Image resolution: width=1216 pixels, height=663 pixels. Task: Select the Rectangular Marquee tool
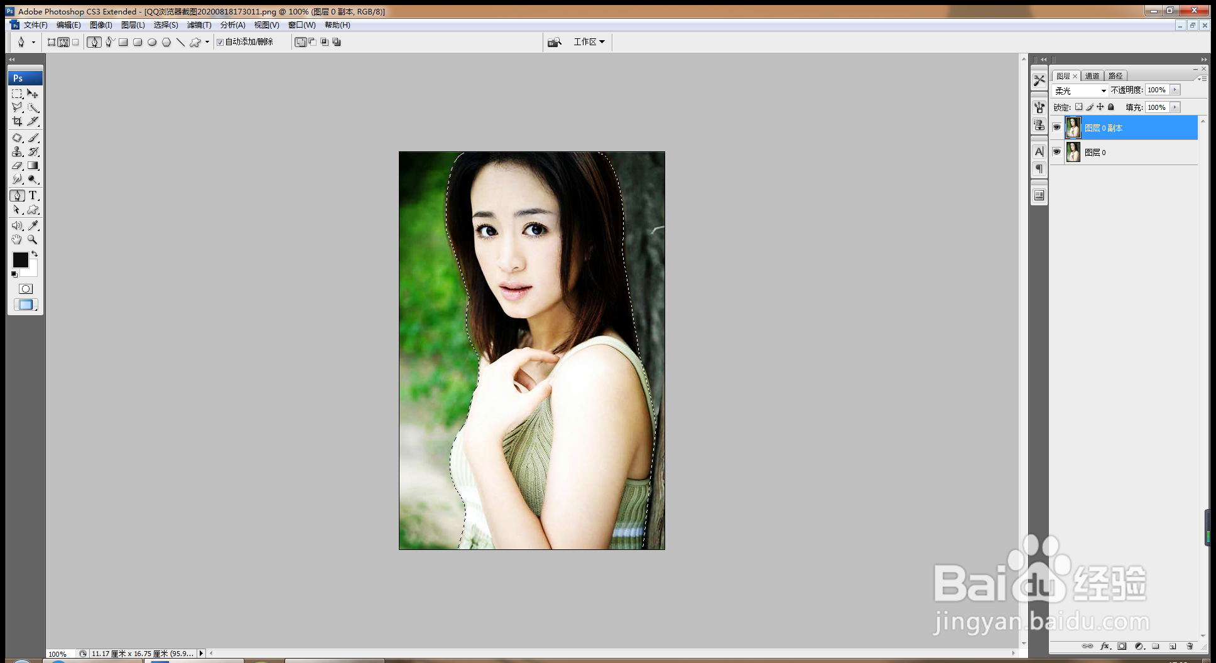tap(17, 94)
